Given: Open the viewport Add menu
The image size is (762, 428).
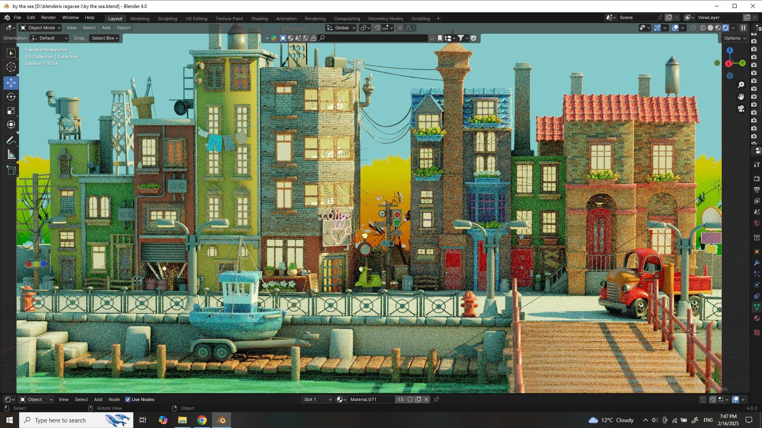Looking at the screenshot, I should click(106, 28).
